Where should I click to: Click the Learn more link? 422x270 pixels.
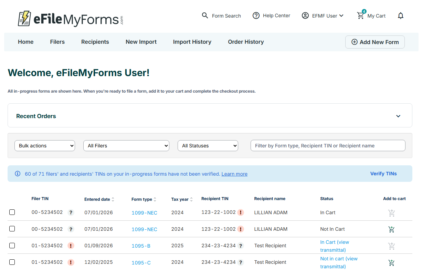tap(234, 174)
